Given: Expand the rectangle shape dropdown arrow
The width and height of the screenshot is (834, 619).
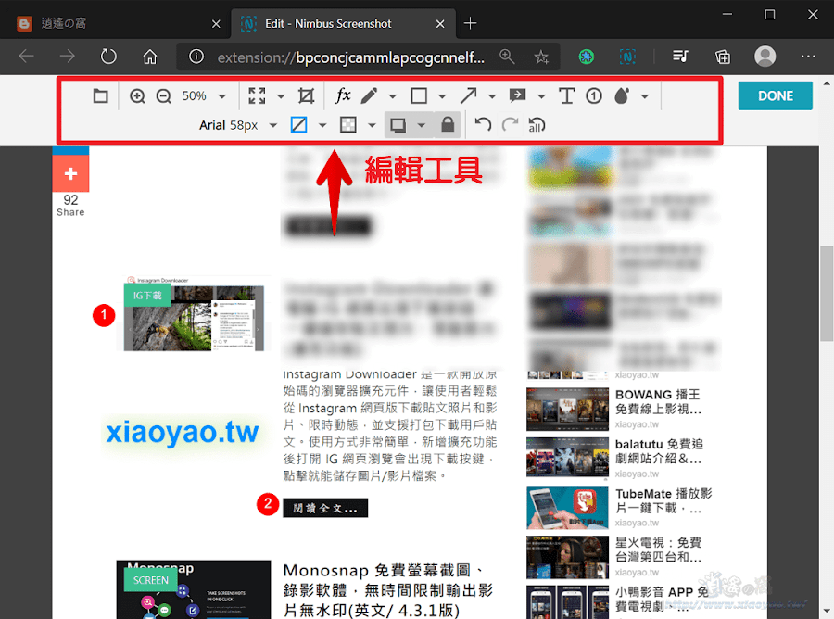Looking at the screenshot, I should (442, 96).
